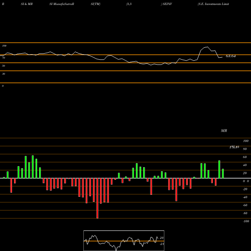Image resolution: width=251 pixels, height=251 pixels.
Task: Click the -20 label on the MR axis
Action: [245, 189]
